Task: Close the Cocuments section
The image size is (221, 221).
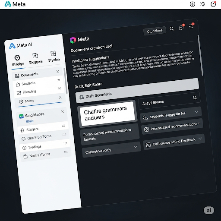Action: [x=58, y=72]
